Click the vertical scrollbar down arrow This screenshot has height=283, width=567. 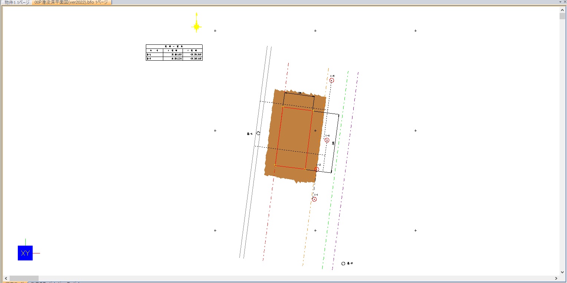tap(563, 272)
